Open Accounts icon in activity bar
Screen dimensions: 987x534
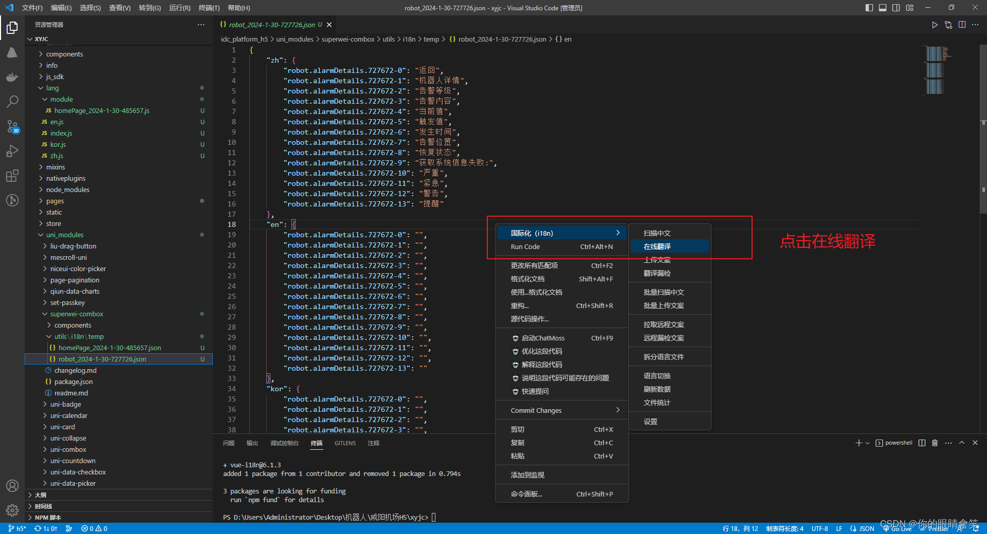pos(12,486)
